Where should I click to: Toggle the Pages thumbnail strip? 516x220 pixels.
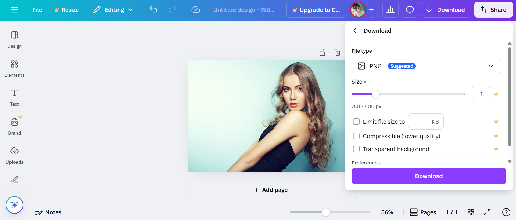pos(423,212)
